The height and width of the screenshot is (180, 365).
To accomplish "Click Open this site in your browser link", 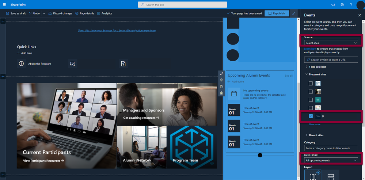I will pos(117,30).
